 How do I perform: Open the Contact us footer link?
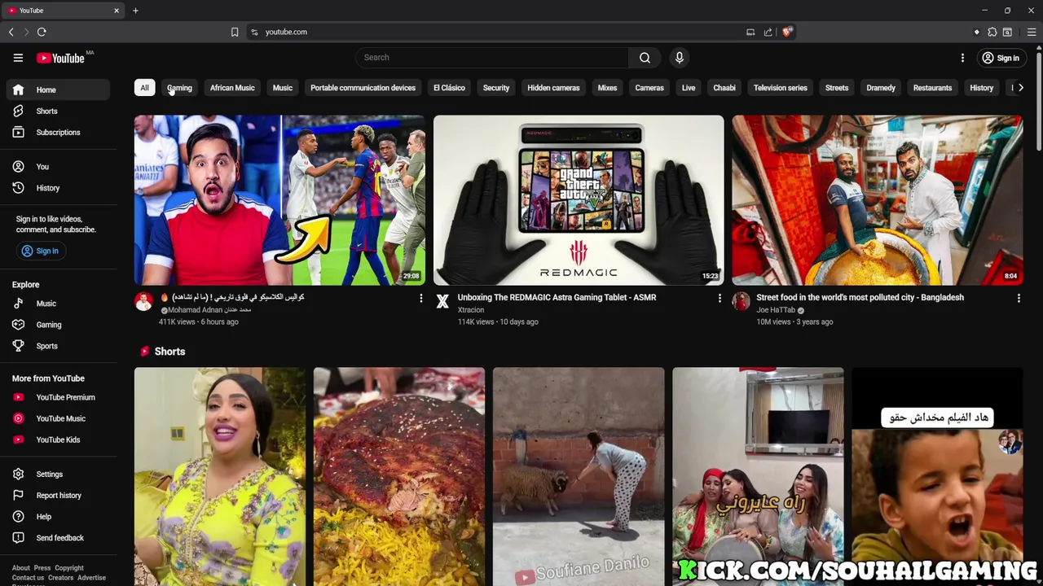pos(28,578)
